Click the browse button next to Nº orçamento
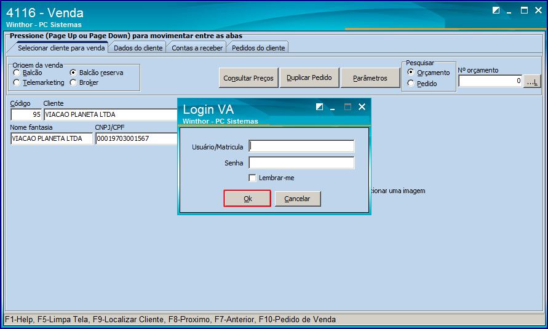Viewport: 548px width, 329px height. [532, 82]
